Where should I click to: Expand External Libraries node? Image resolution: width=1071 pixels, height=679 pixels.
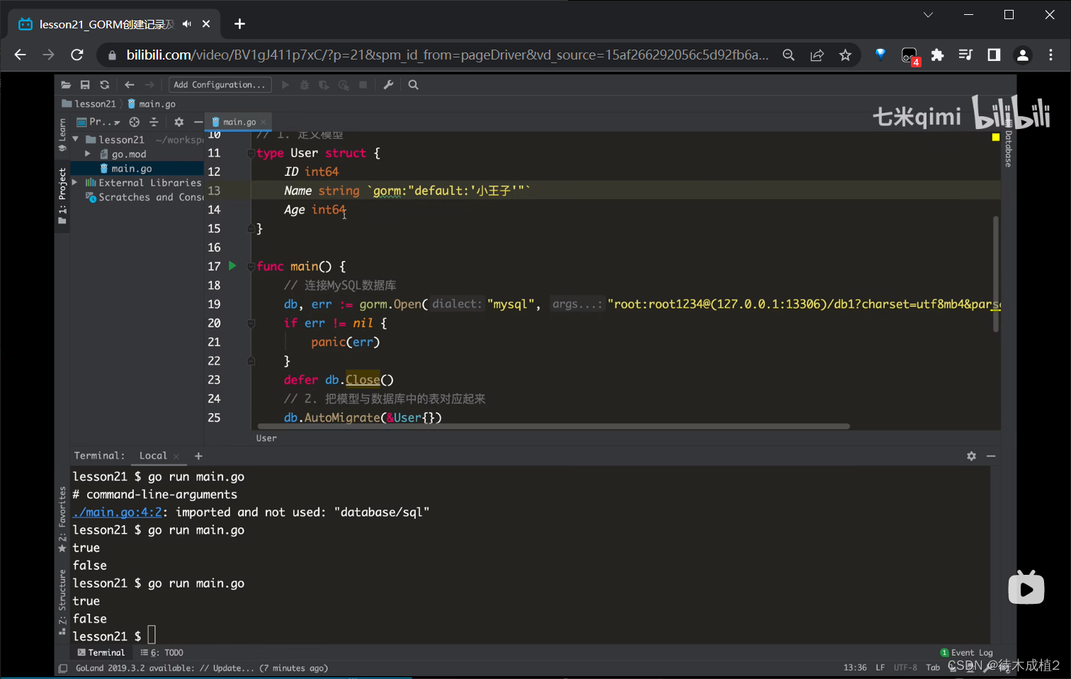tap(75, 183)
